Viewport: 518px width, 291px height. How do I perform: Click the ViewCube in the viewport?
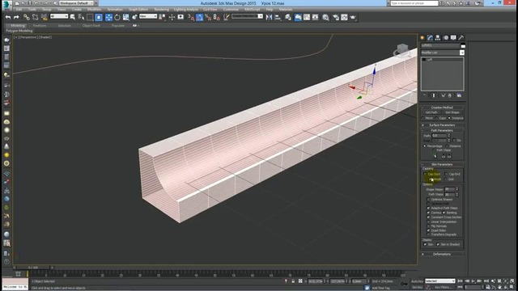(x=401, y=50)
